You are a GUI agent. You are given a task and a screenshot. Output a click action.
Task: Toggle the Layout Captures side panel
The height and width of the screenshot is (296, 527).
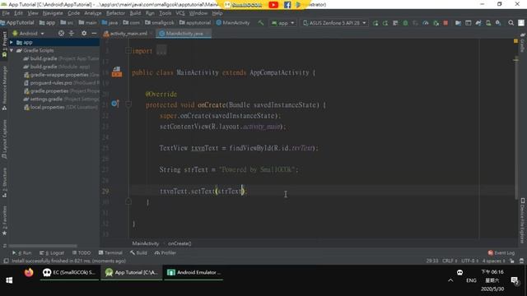pos(4,139)
